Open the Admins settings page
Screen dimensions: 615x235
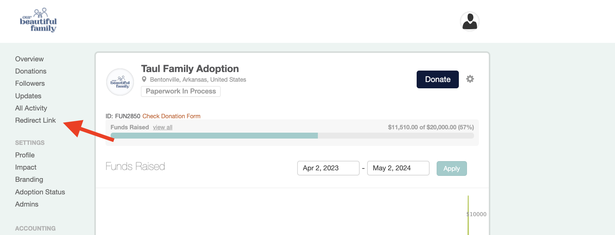[x=27, y=204]
